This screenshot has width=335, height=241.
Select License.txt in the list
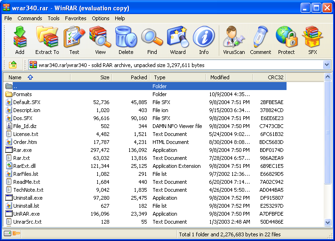(25, 134)
